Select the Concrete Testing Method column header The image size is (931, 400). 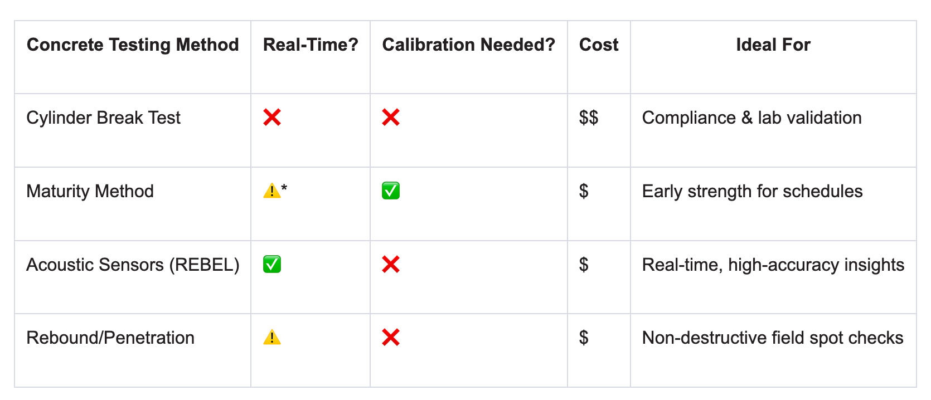[x=133, y=45]
